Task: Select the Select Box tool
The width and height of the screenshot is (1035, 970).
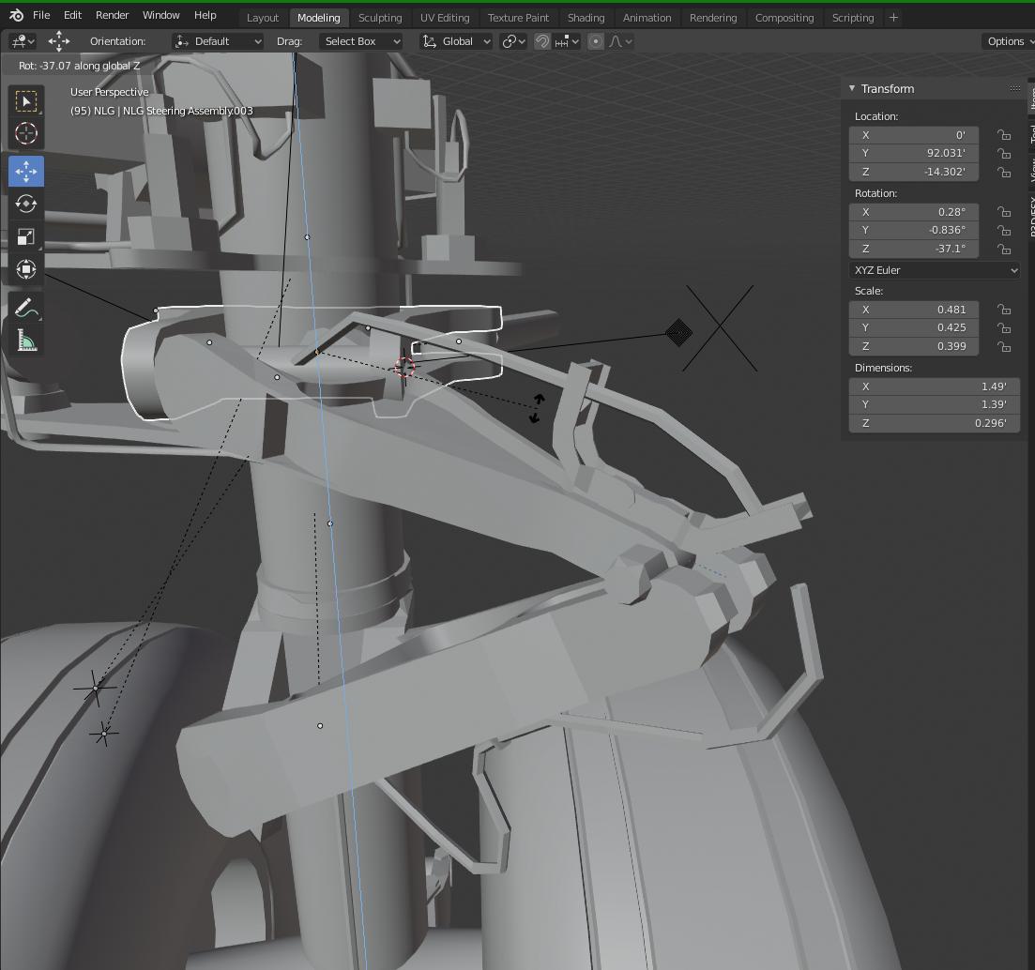Action: click(x=26, y=101)
